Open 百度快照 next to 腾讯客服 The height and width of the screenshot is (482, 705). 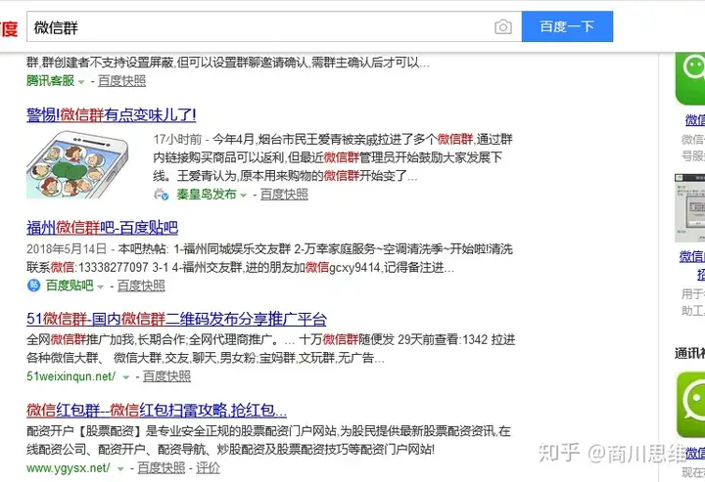121,81
